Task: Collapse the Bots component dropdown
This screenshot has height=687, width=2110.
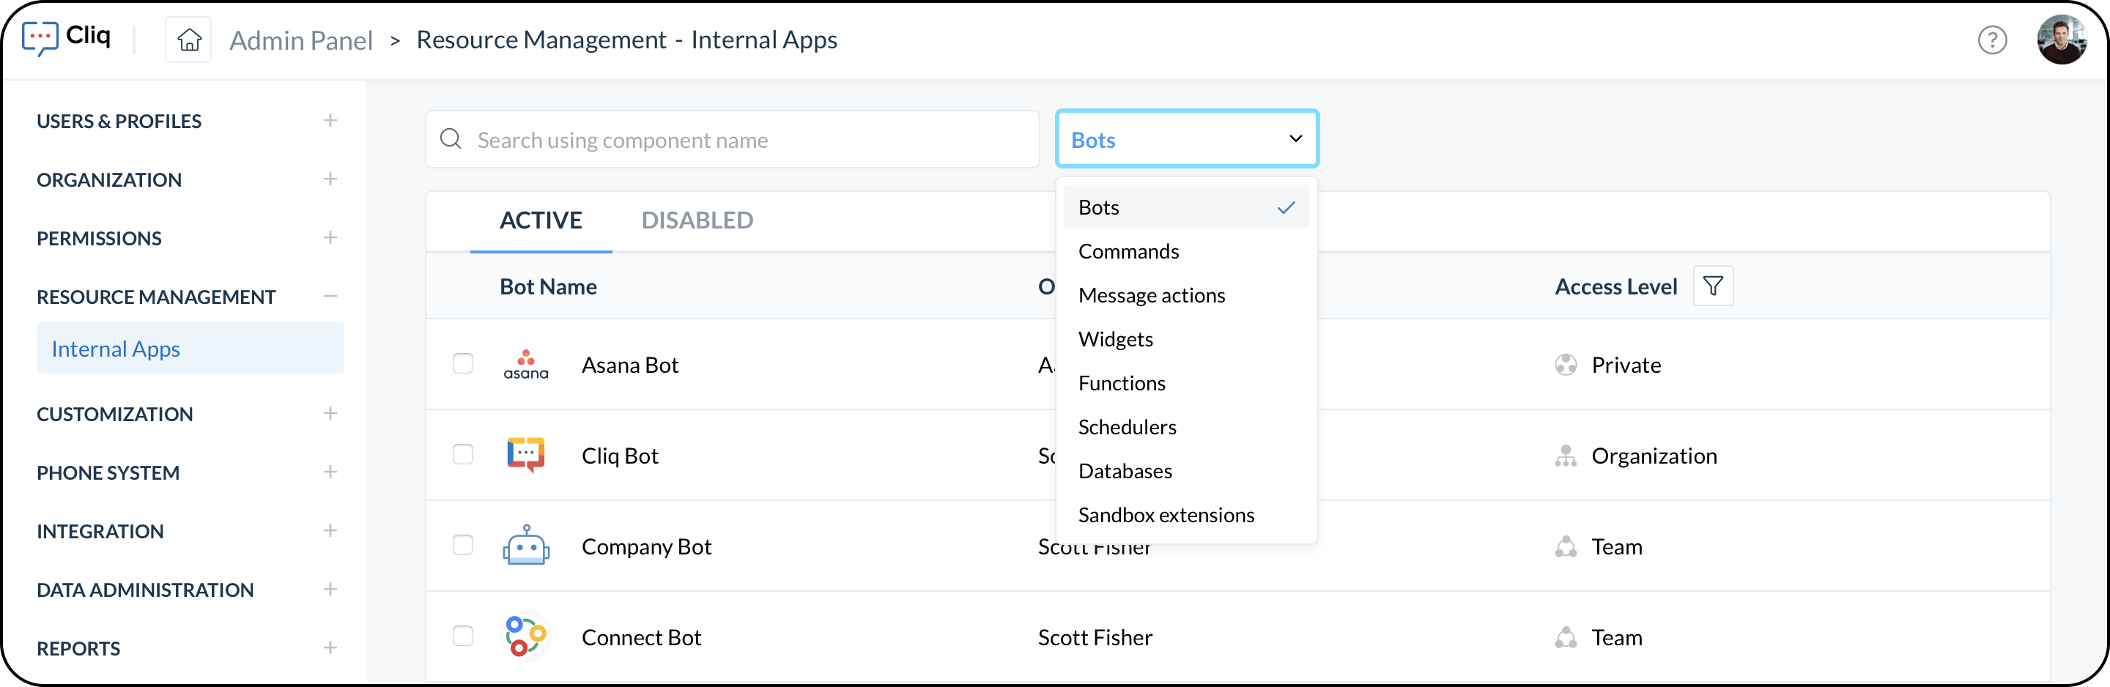Action: (x=1187, y=138)
